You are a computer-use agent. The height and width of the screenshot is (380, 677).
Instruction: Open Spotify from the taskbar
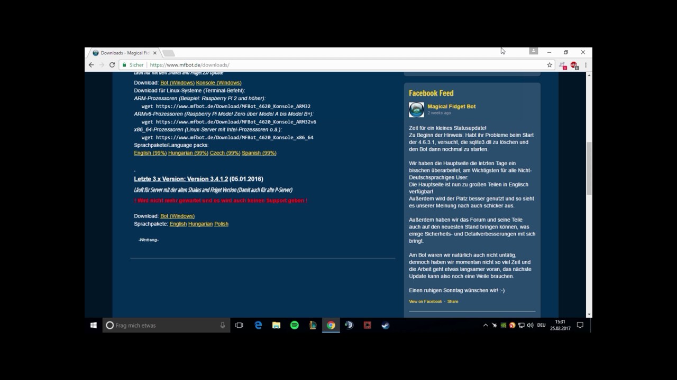point(295,325)
